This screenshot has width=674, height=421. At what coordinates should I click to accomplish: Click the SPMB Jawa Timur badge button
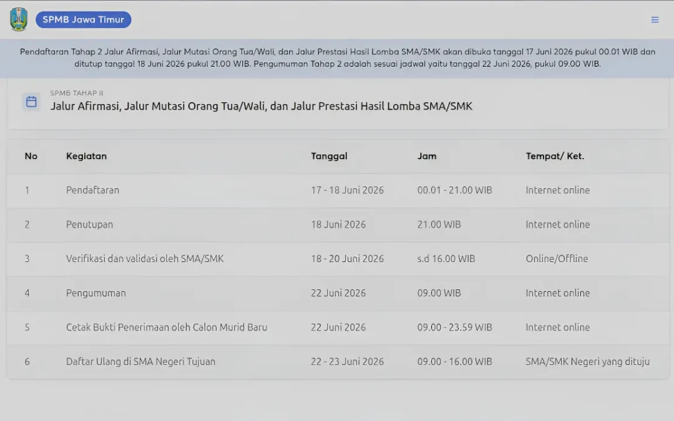(84, 20)
